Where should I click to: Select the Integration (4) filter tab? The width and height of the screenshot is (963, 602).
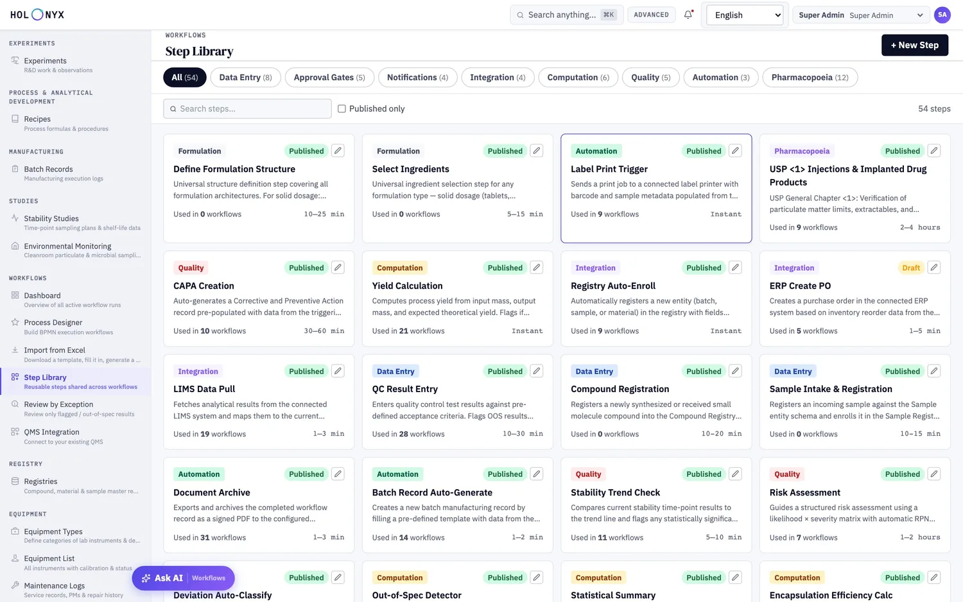[x=498, y=78]
